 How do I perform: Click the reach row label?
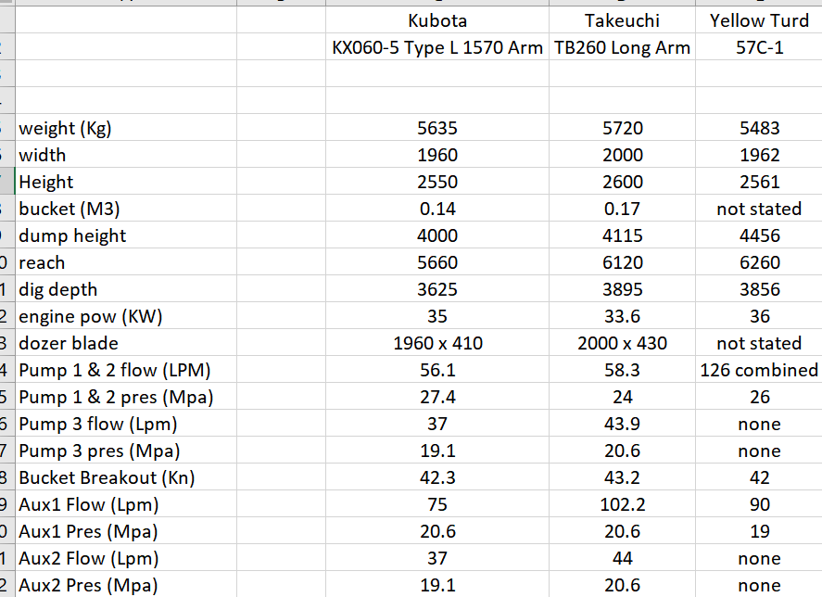126,262
